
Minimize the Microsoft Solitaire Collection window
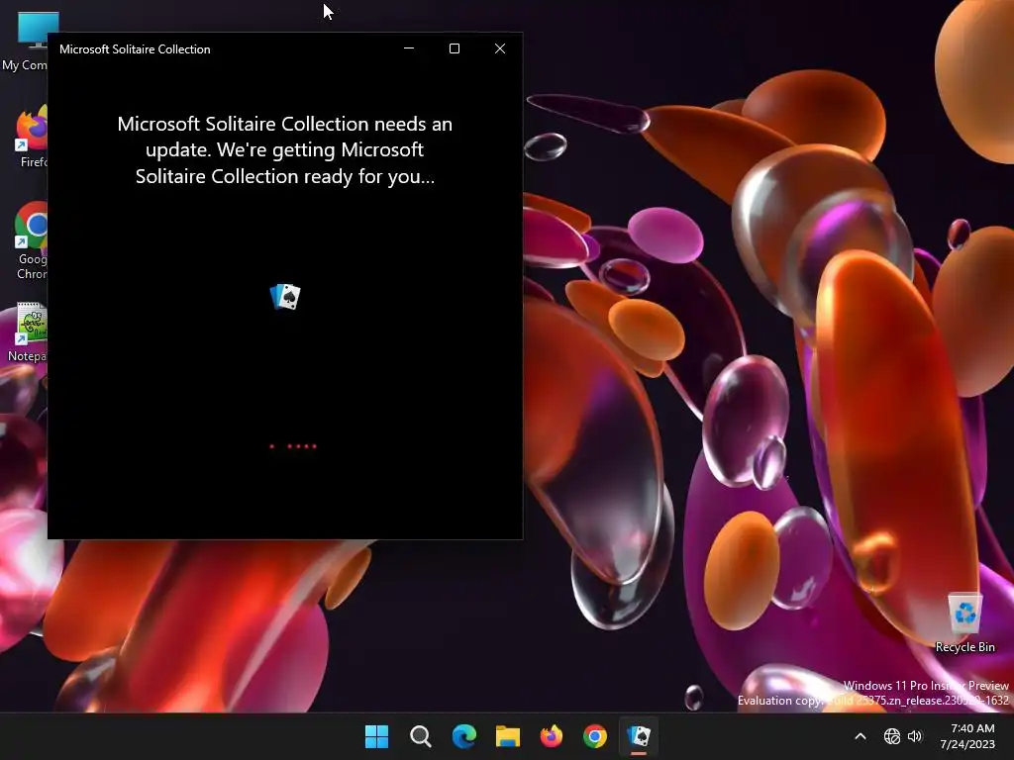(x=409, y=48)
